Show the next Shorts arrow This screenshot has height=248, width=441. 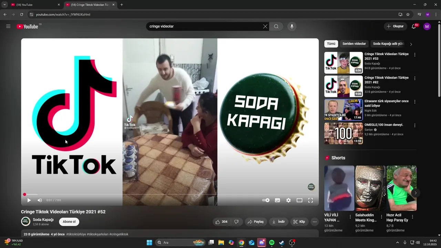(x=416, y=193)
